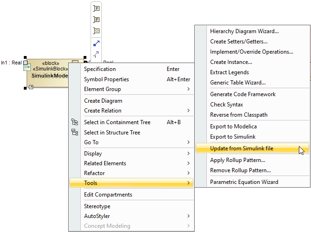The image size is (311, 232).
Task: Click the Full Port smart manipulator icon
Action: (x=97, y=20)
